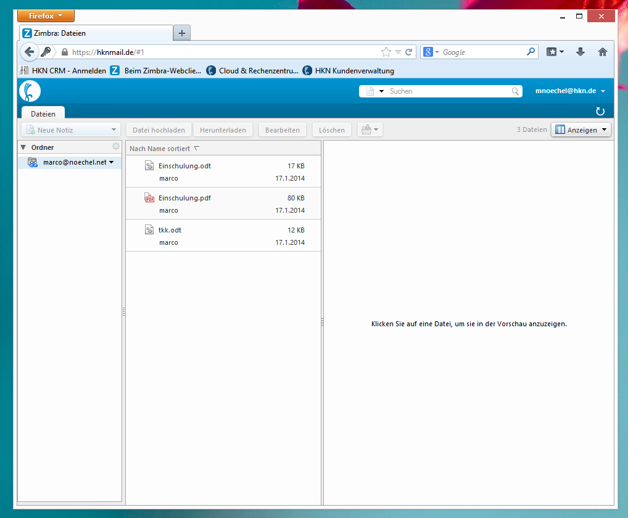Click the Nach Name sortiert column header
This screenshot has width=628, height=518.
coord(160,149)
